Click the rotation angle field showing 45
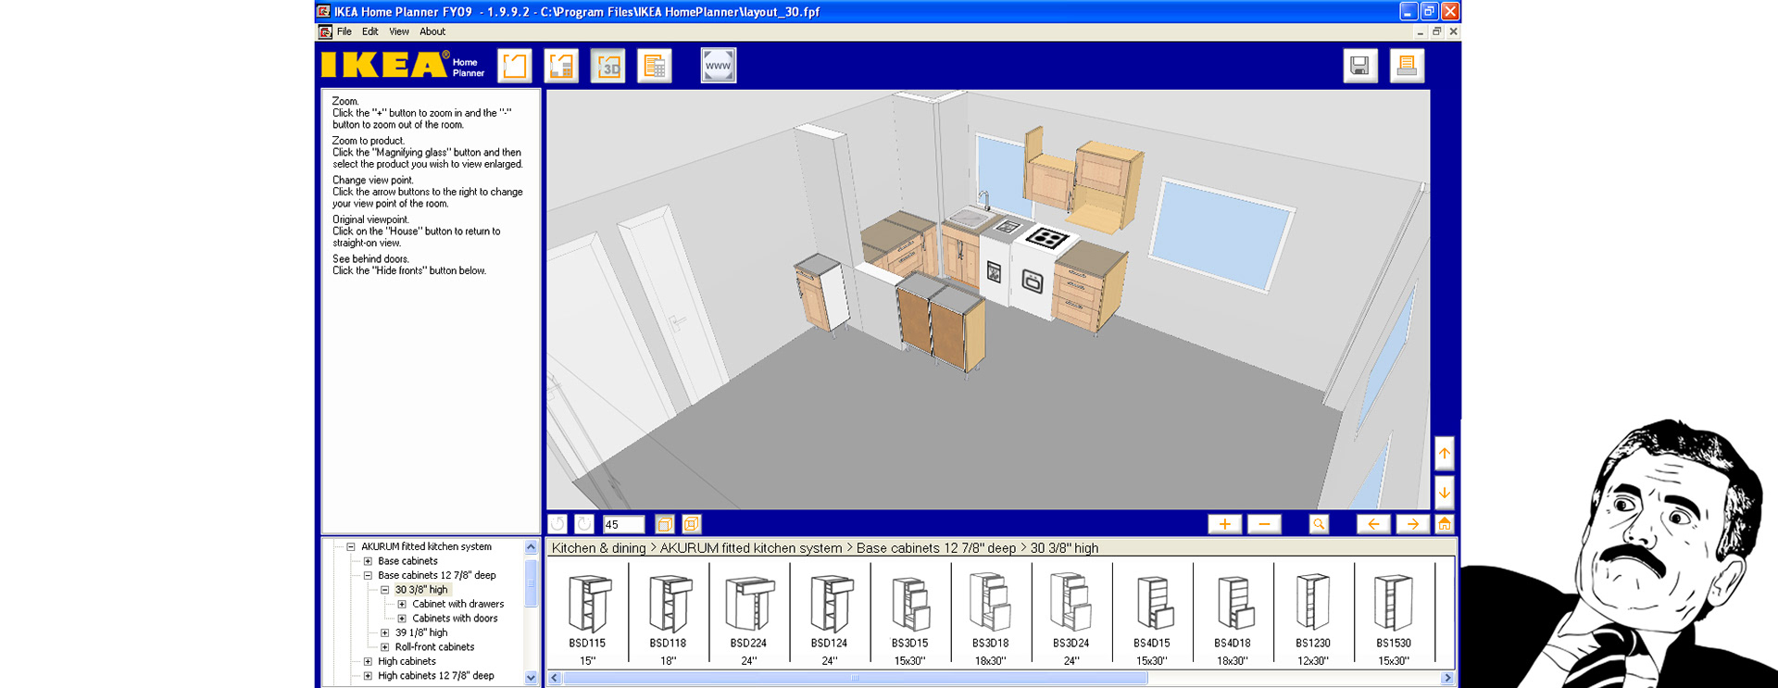The height and width of the screenshot is (688, 1778). (623, 524)
